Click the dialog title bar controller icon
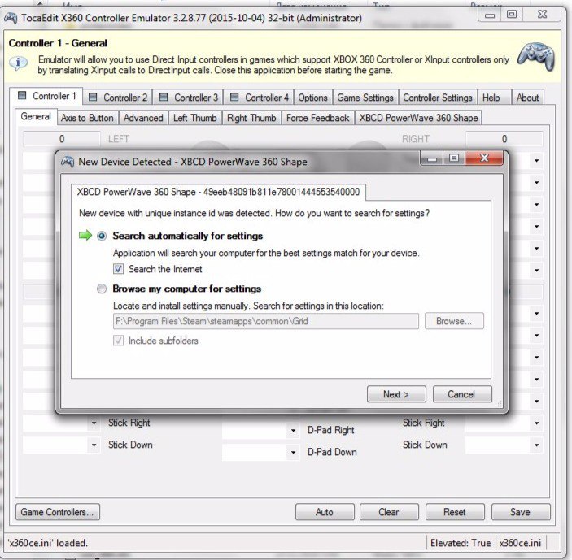 (67, 161)
